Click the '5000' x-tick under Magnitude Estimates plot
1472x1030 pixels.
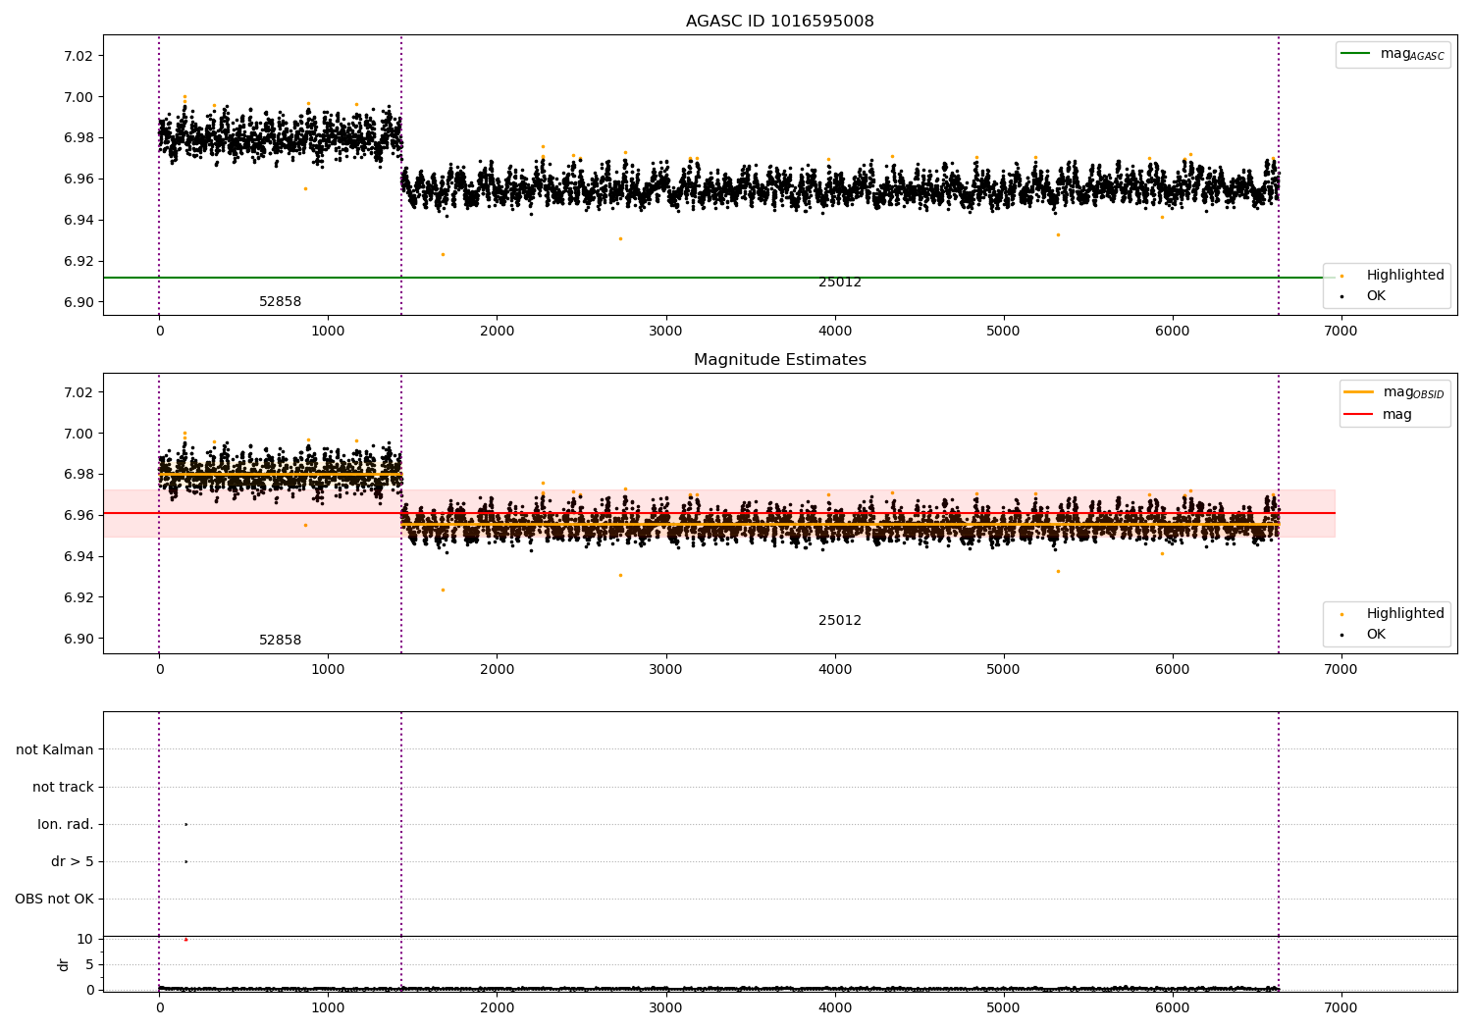1004,670
